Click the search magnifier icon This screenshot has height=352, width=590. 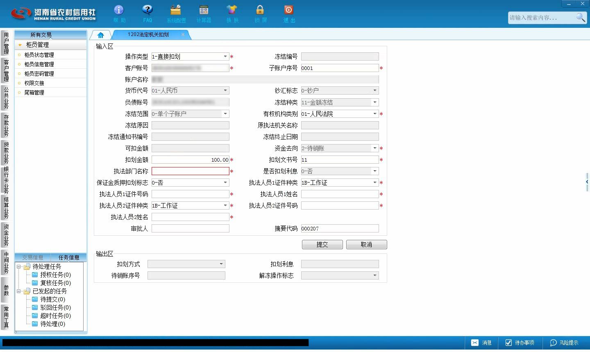tap(581, 17)
